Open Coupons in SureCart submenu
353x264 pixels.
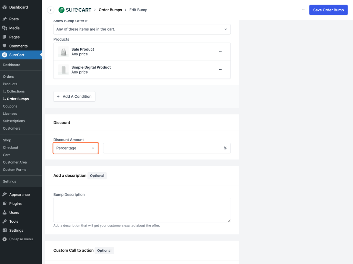click(x=10, y=106)
